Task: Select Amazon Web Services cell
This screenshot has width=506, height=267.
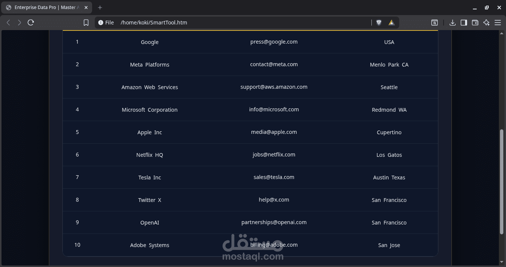Action: [x=150, y=87]
